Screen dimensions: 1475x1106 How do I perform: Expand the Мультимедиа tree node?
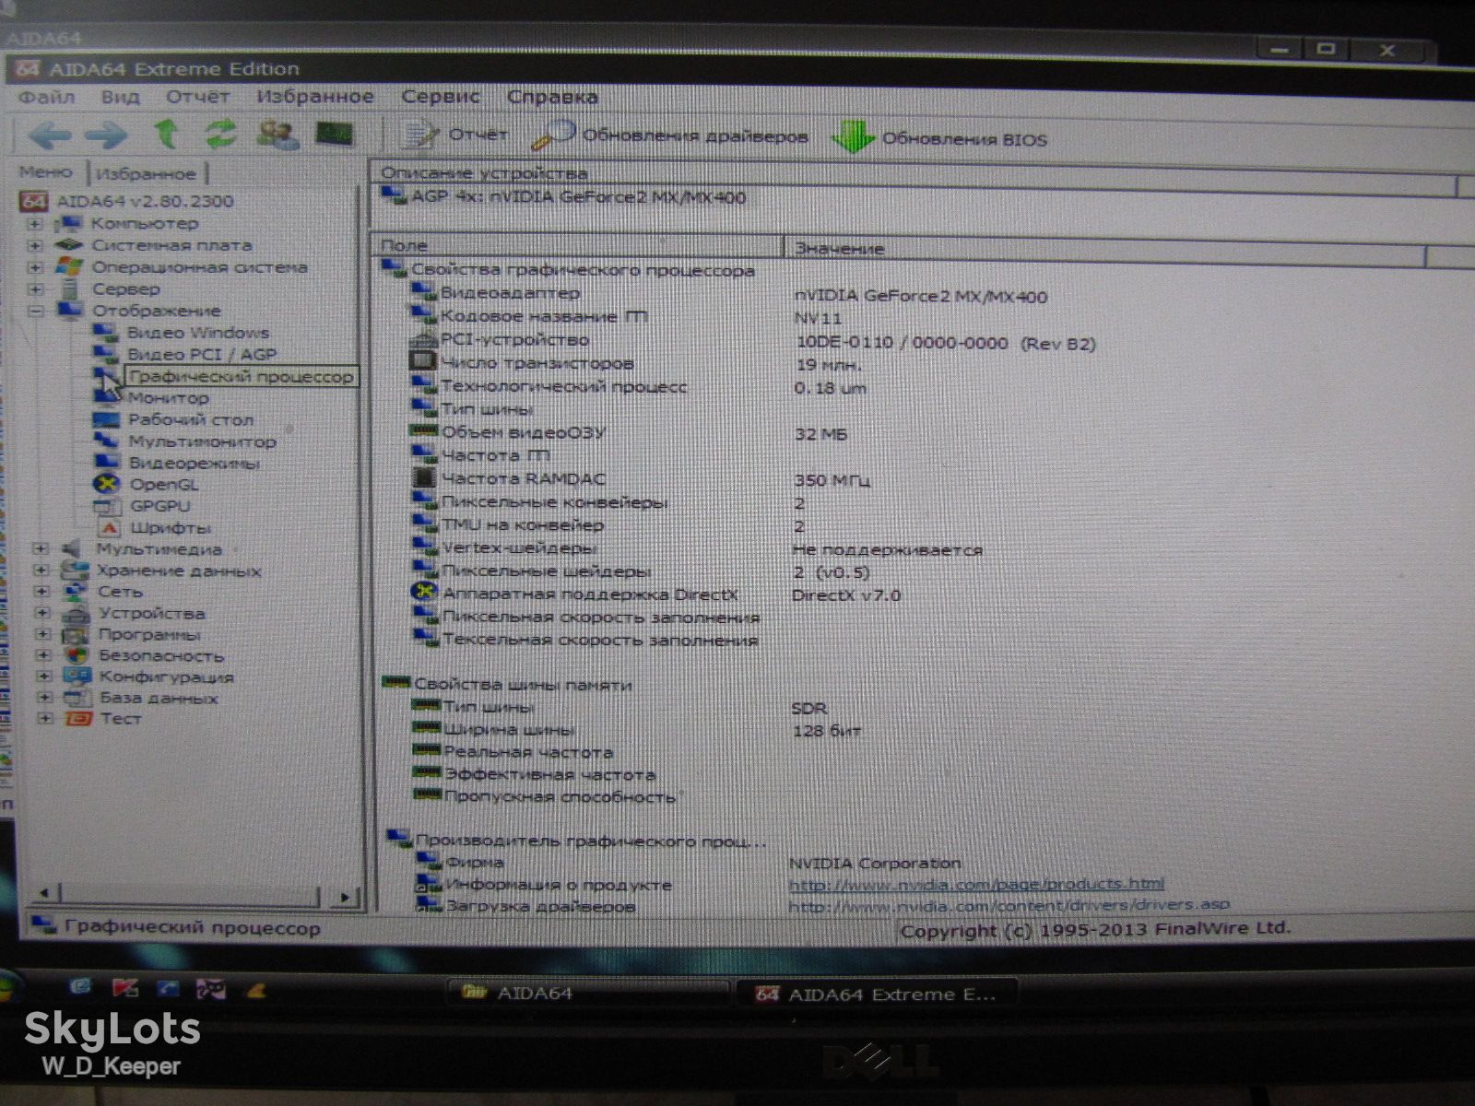tap(41, 548)
